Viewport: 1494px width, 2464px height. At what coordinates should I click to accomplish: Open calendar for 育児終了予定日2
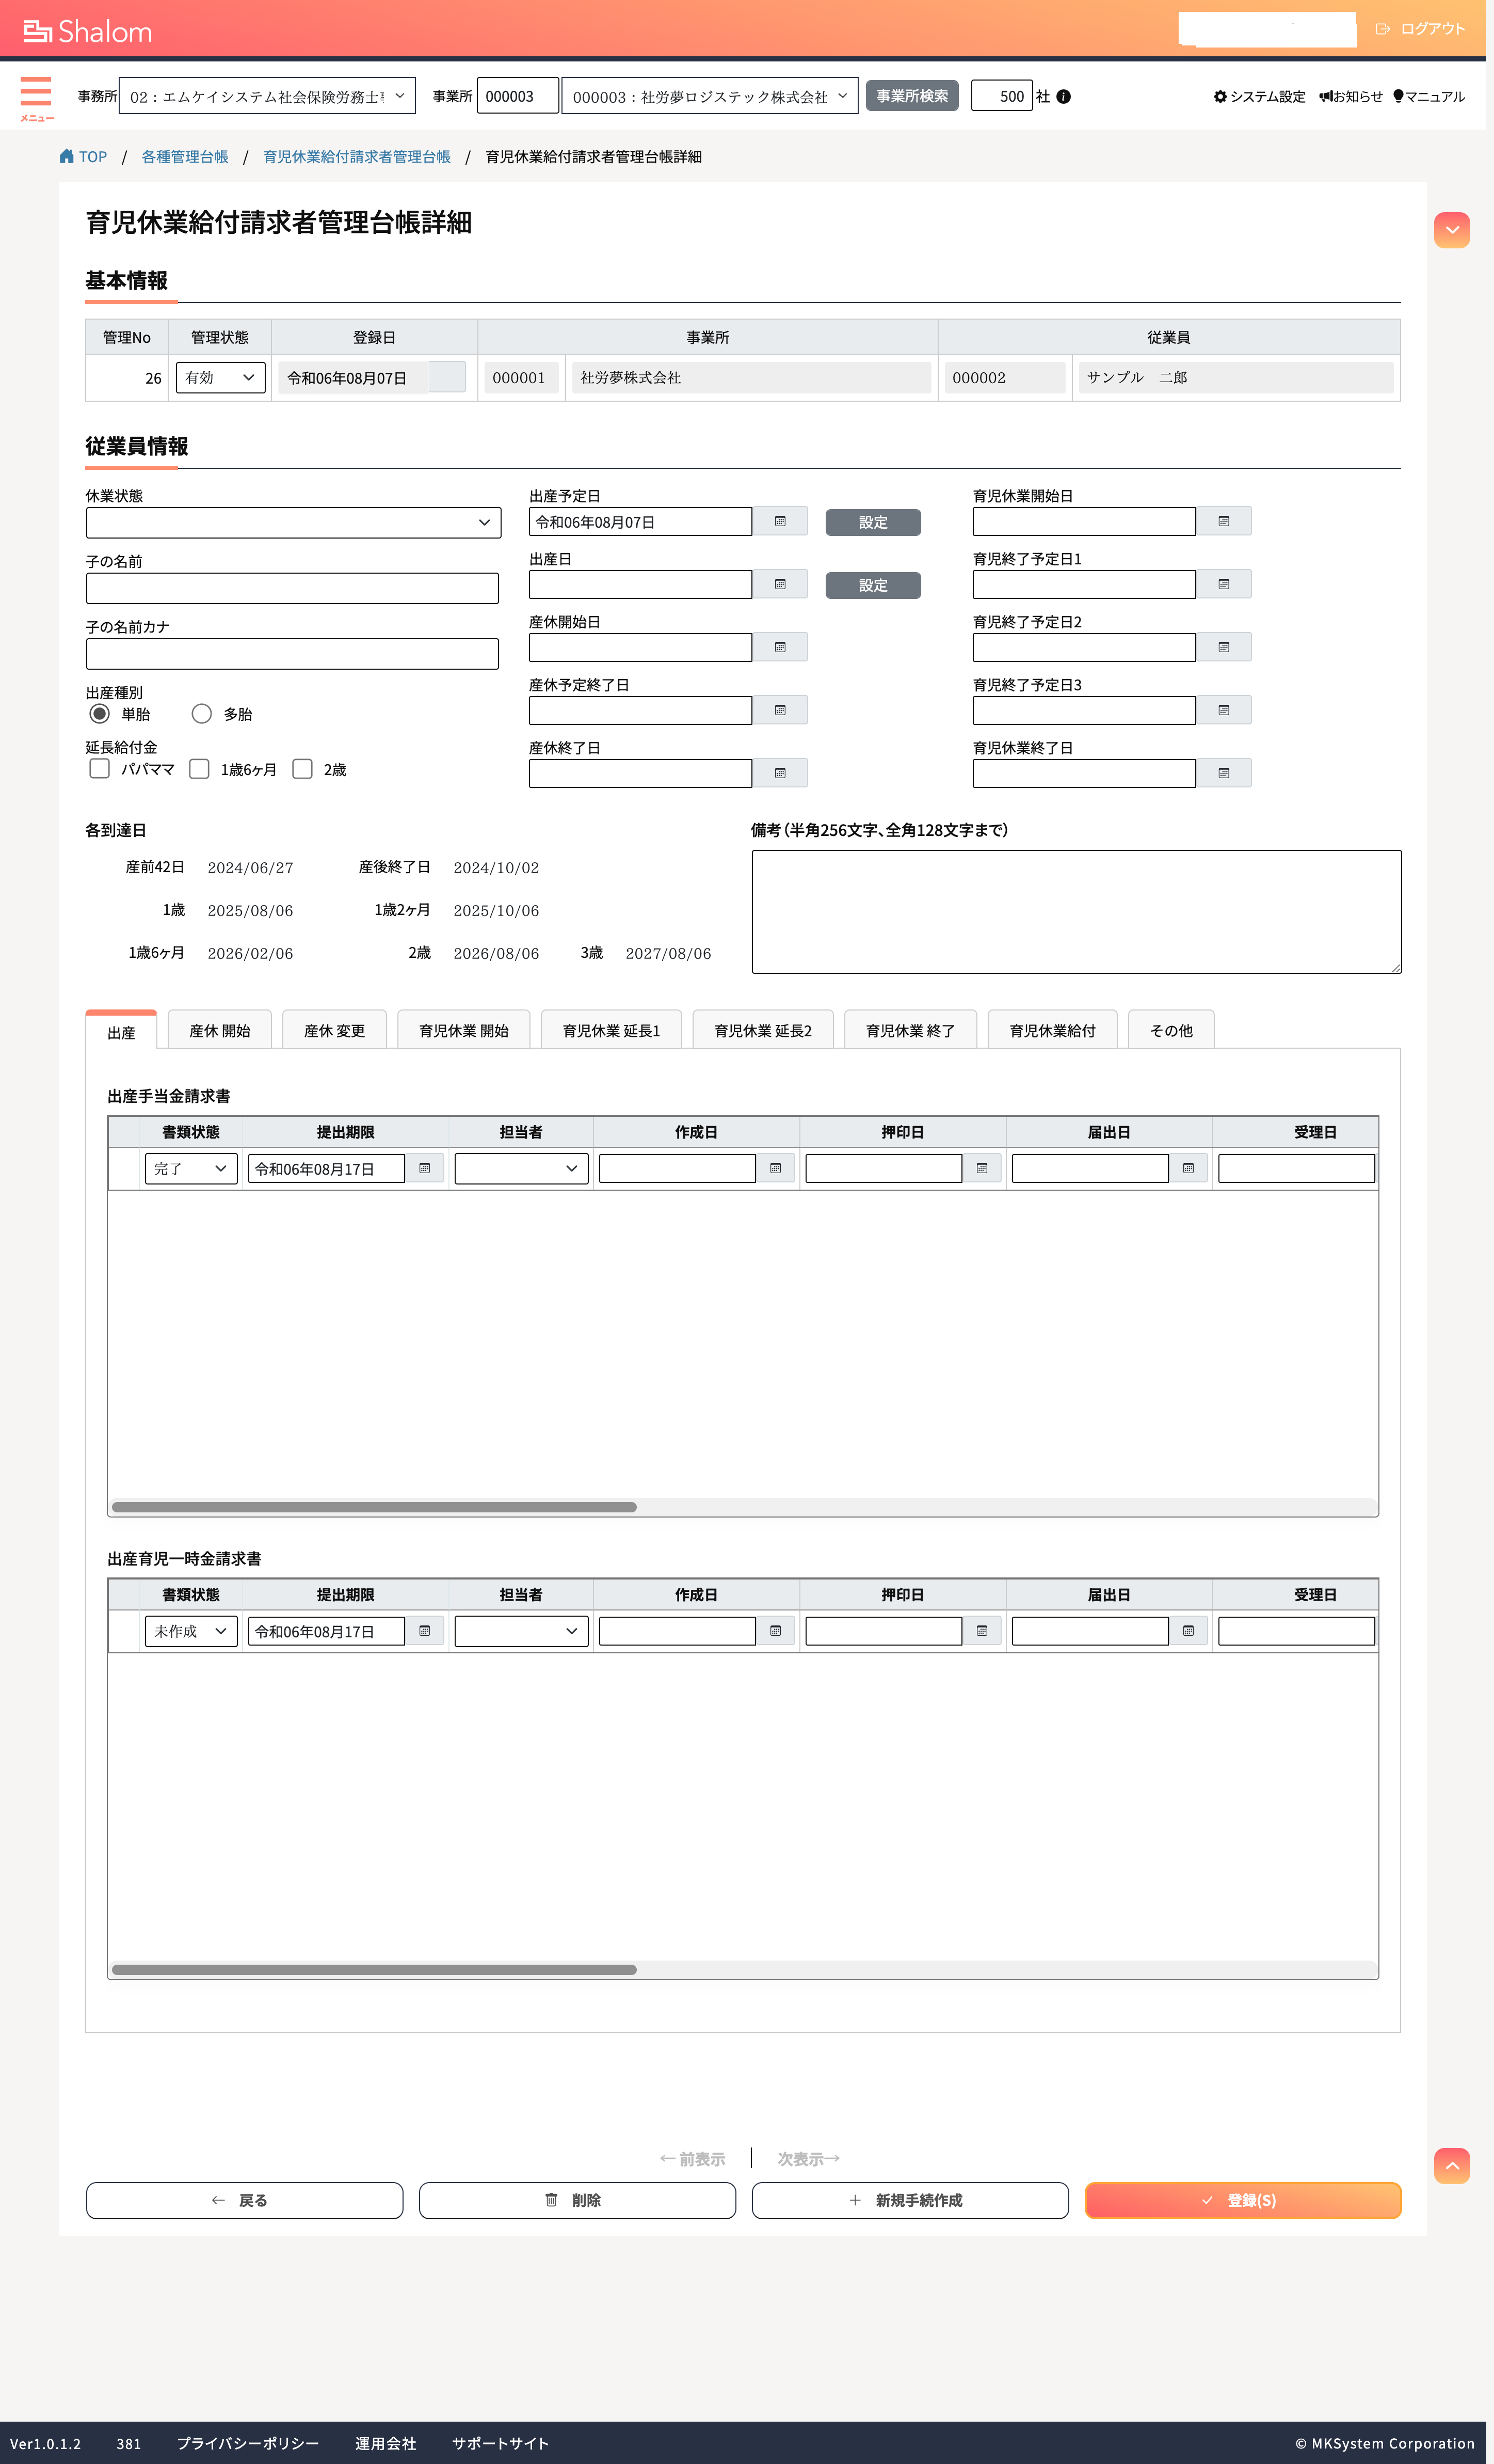[x=1224, y=648]
